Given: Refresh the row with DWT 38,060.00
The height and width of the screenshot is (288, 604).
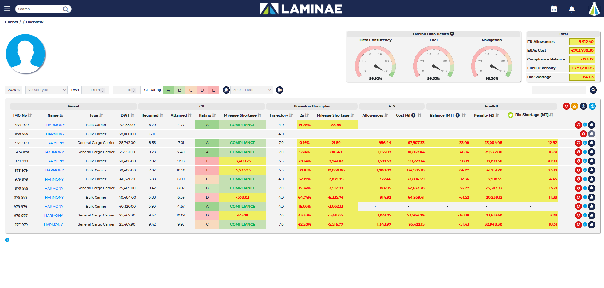Looking at the screenshot, I should (x=584, y=134).
